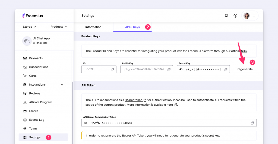Click the sidebar vertical scrollbar
This screenshot has width=278, height=144.
[x=72, y=113]
